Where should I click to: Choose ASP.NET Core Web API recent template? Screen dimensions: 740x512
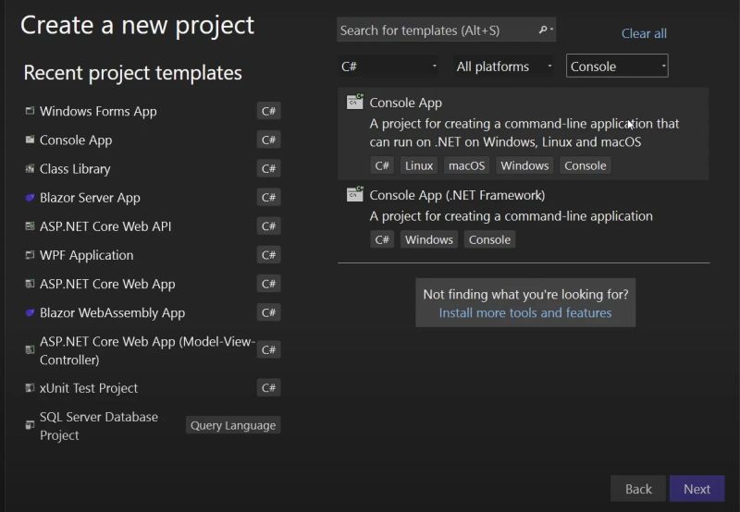point(153,226)
